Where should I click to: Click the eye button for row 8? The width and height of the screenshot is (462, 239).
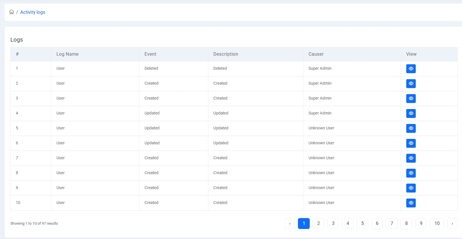(x=411, y=173)
